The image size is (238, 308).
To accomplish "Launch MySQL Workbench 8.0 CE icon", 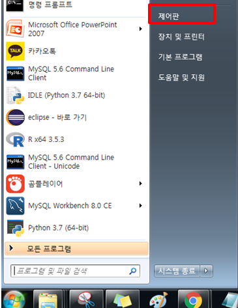I will [15, 206].
